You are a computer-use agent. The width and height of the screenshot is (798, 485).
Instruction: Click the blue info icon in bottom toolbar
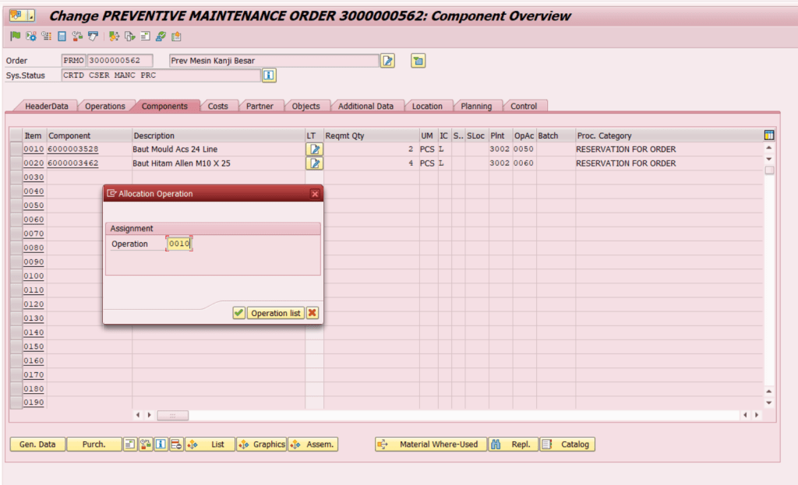(x=161, y=445)
